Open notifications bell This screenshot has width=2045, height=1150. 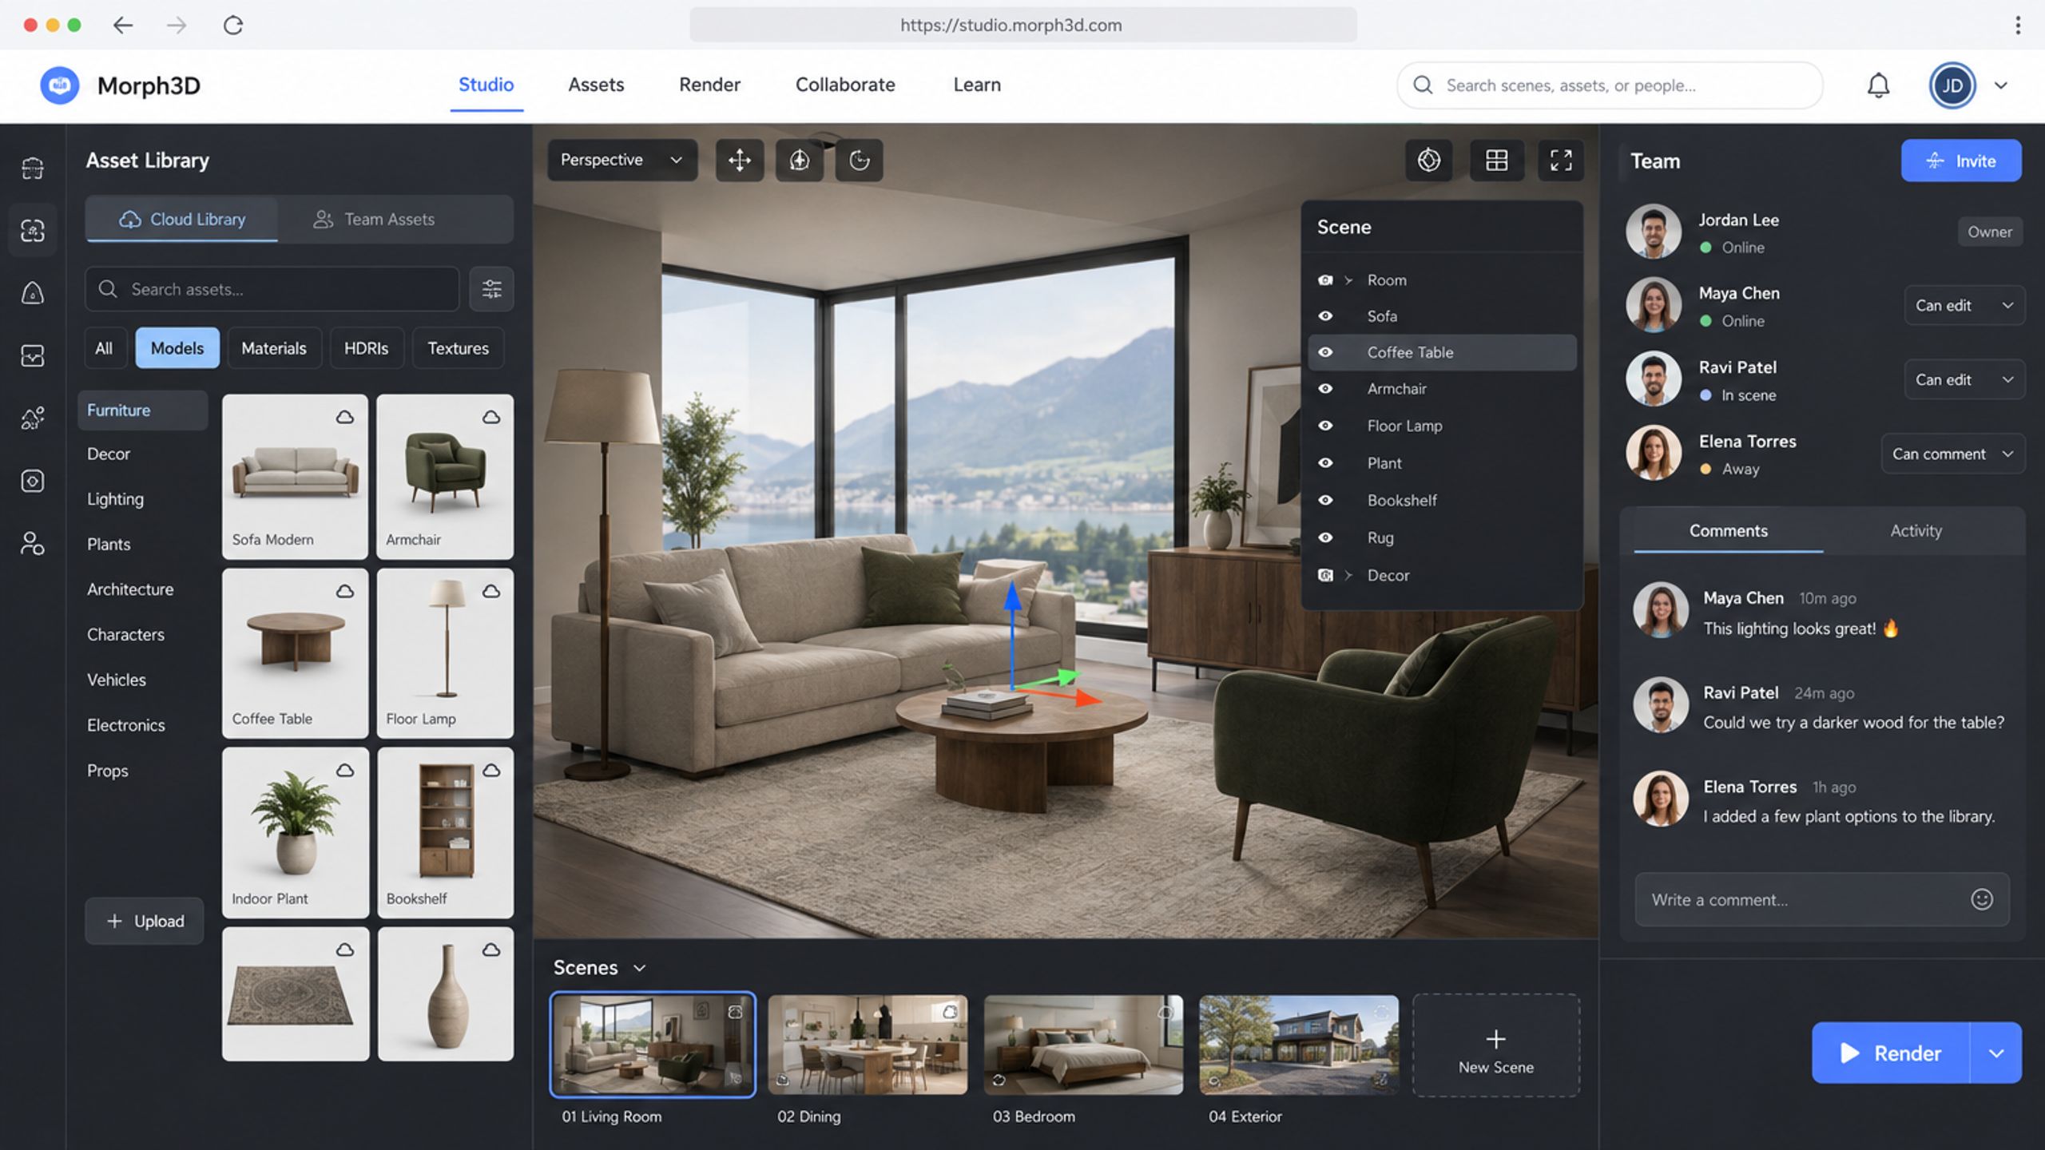click(x=1878, y=85)
